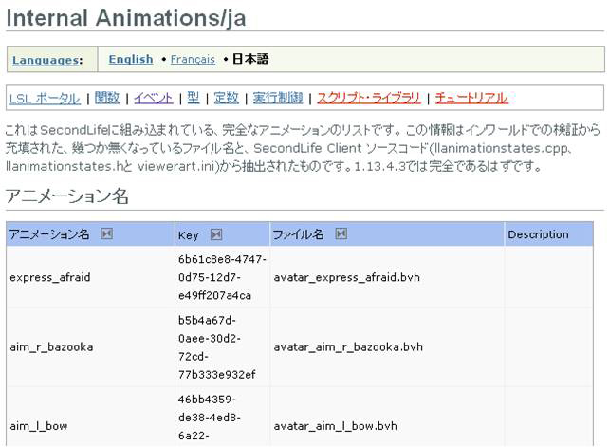Switch page language to Français

pyautogui.click(x=193, y=60)
